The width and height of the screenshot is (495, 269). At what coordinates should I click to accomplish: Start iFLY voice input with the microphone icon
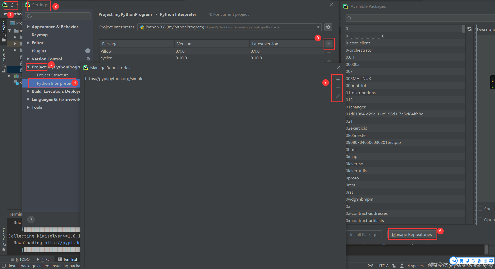click(x=479, y=261)
